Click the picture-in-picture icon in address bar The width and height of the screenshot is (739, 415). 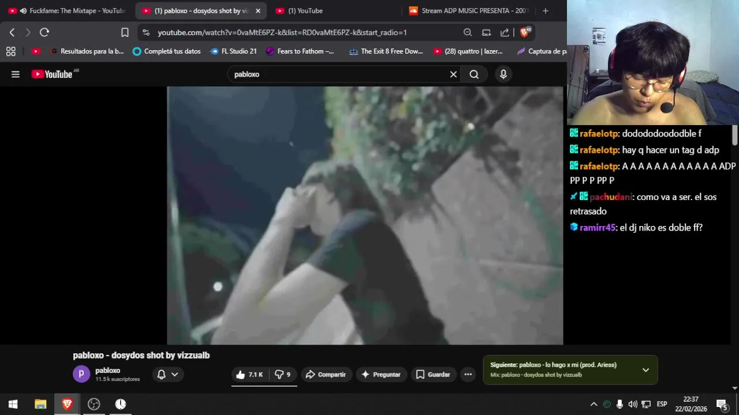pos(486,32)
